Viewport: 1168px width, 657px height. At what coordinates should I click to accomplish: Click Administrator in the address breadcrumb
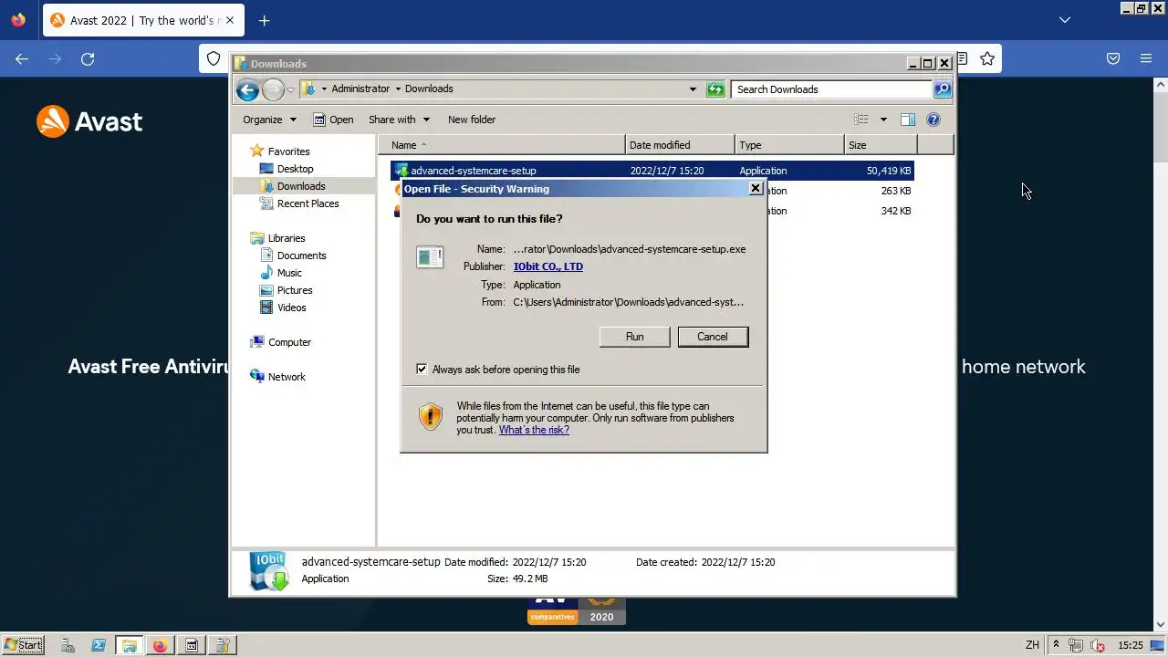click(360, 89)
